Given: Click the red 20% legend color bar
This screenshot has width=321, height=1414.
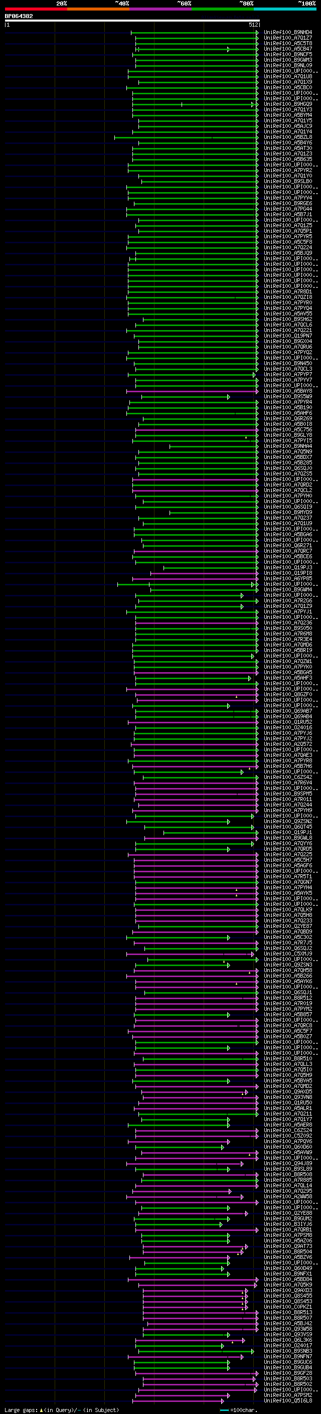Looking at the screenshot, I should pyautogui.click(x=36, y=9).
